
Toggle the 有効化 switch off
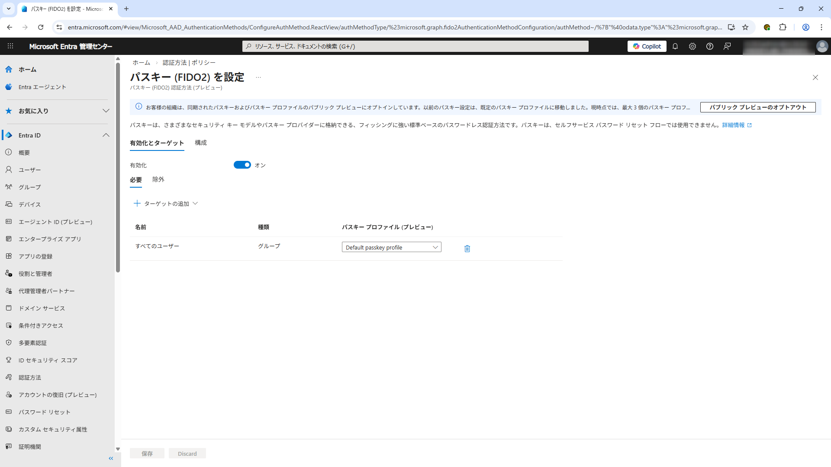[242, 165]
